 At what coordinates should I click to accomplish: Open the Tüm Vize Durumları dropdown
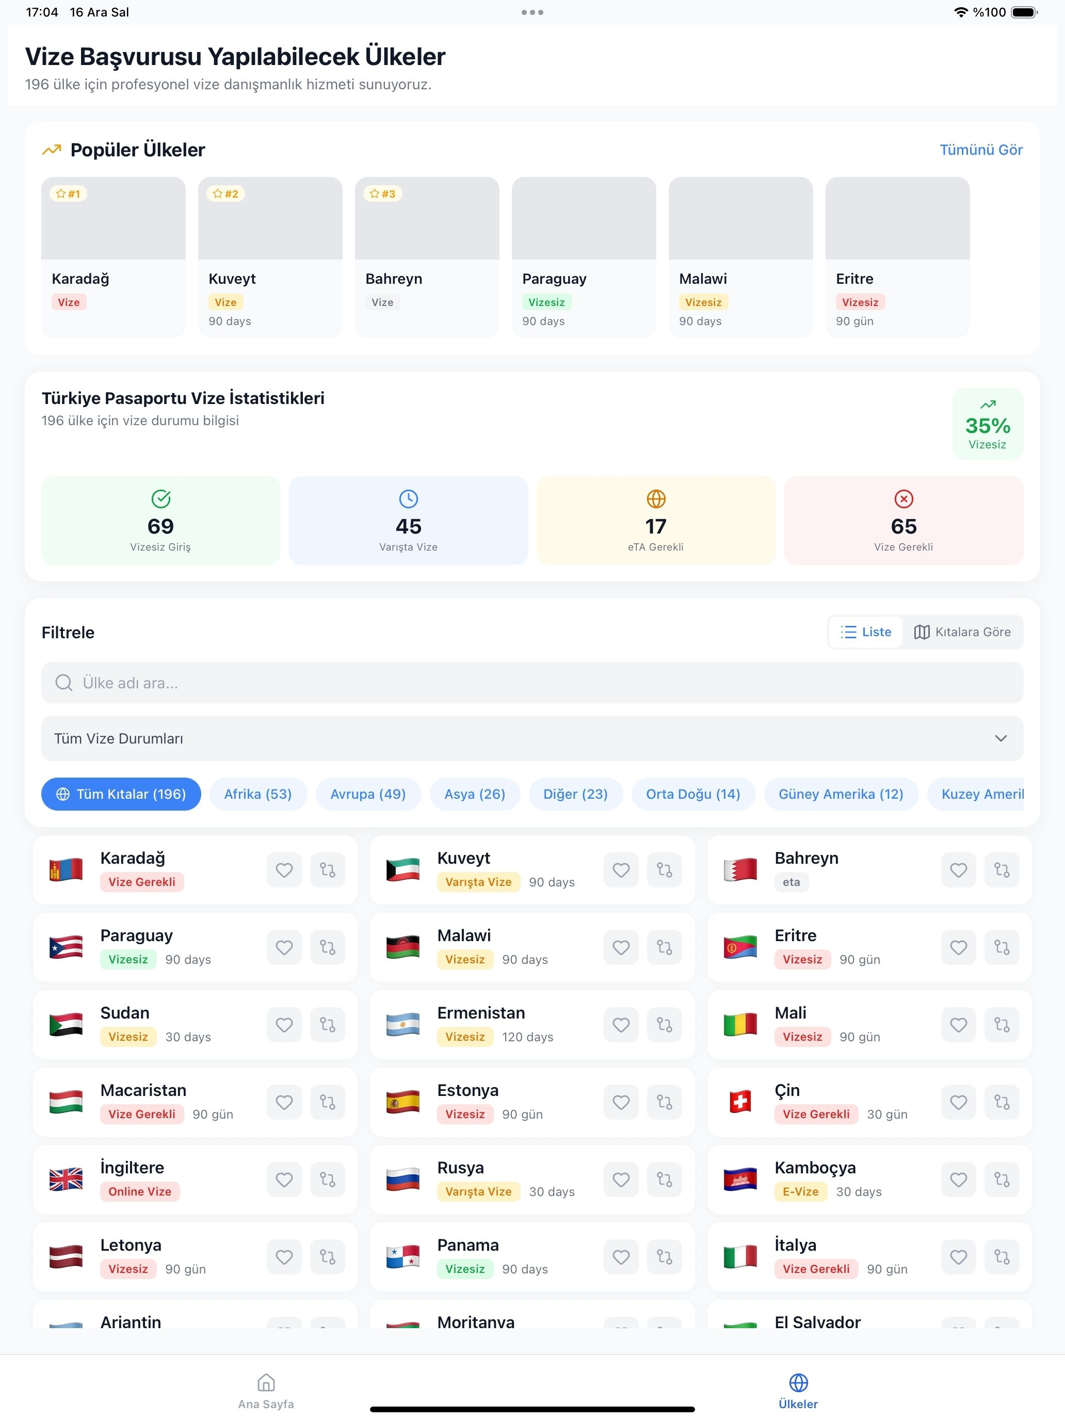(x=532, y=738)
